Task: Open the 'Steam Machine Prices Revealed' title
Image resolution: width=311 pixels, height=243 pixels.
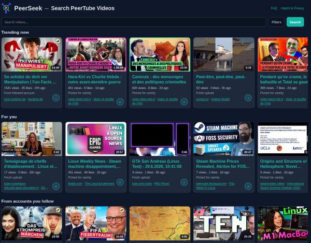Action: (223, 164)
